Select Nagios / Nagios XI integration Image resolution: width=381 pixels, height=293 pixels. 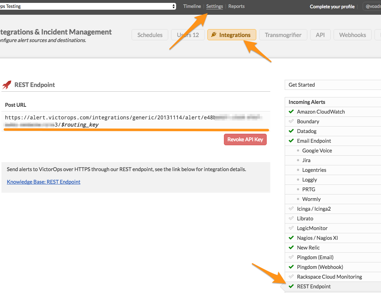tap(333, 238)
